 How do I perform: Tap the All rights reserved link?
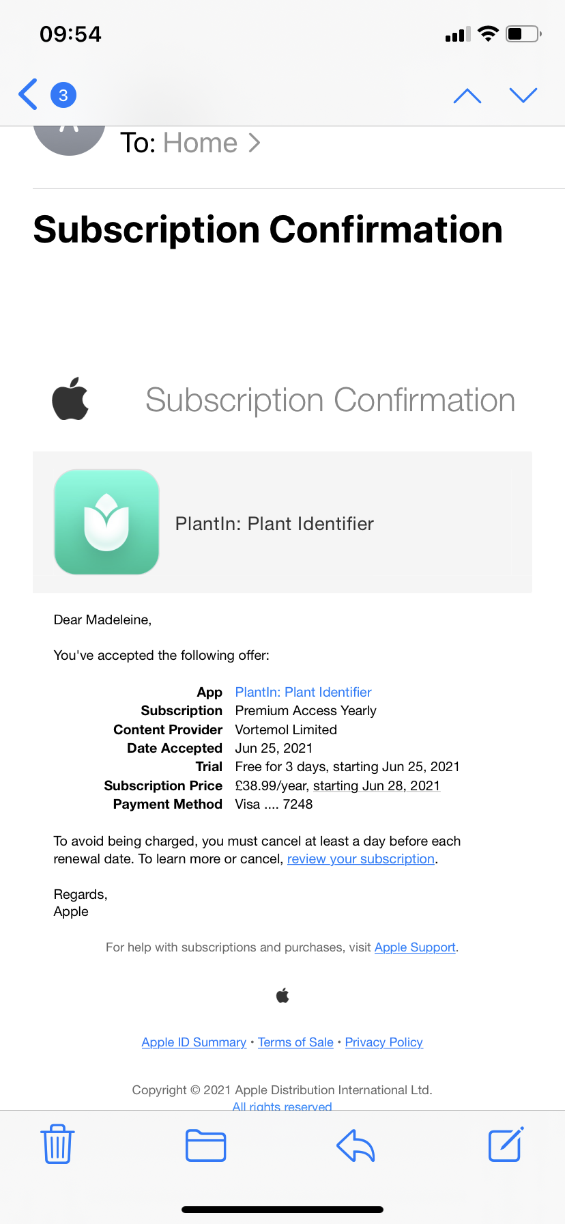point(282,1106)
